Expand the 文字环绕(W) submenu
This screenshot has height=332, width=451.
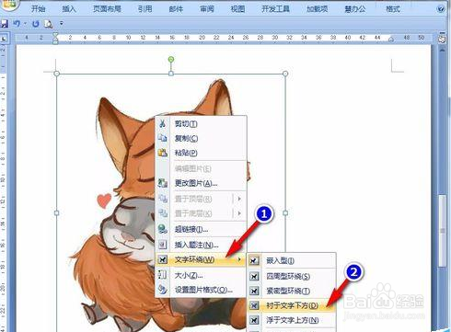click(x=201, y=259)
